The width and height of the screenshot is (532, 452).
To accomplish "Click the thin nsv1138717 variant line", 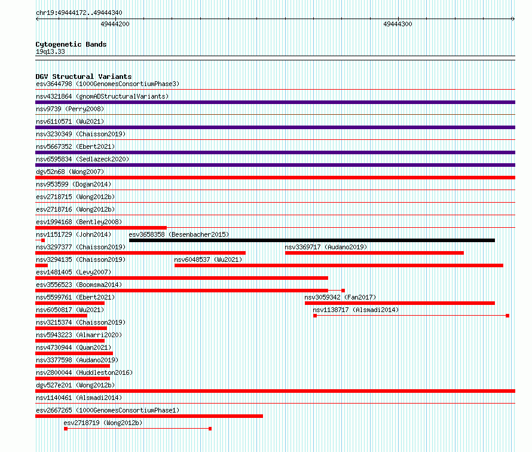I will point(411,316).
